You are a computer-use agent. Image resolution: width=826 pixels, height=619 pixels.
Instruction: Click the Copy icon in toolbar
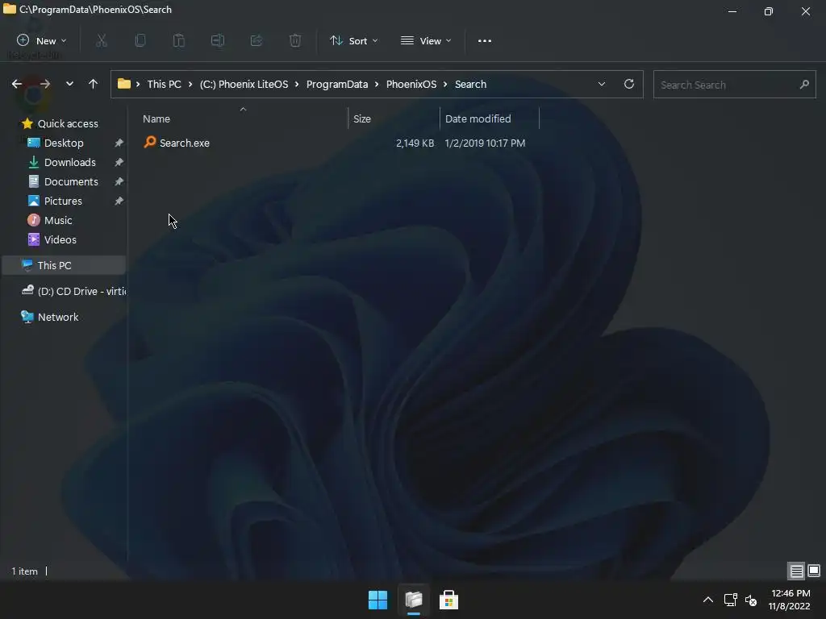(140, 40)
